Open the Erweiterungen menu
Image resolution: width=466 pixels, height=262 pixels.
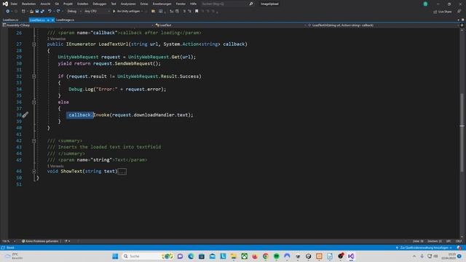pos(162,4)
